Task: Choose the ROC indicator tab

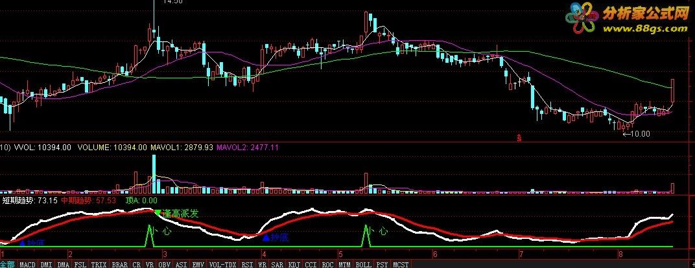Action: click(x=327, y=265)
